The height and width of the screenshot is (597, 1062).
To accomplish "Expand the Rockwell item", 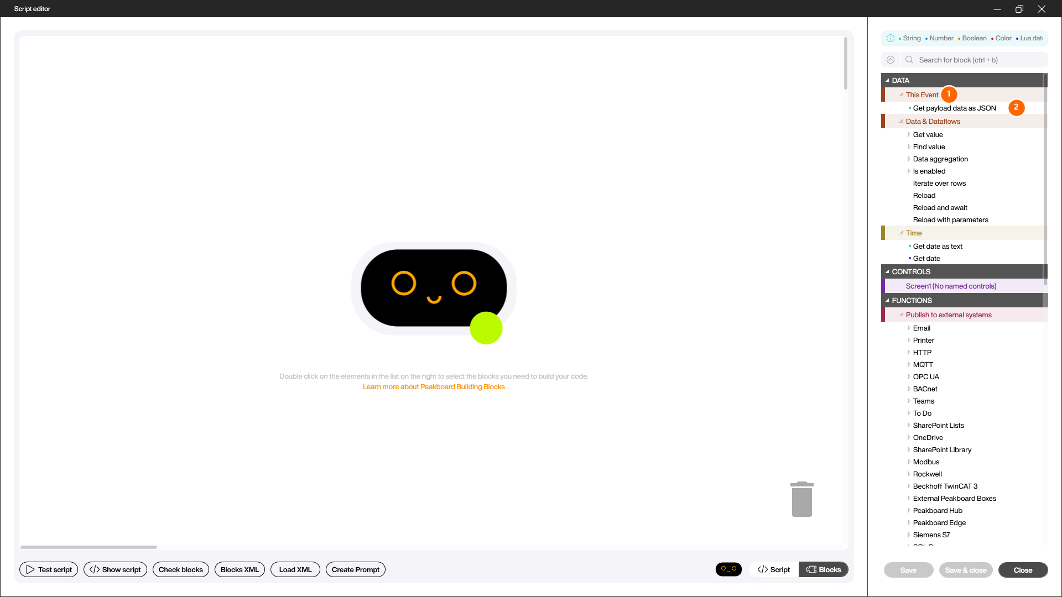I will pos(909,474).
